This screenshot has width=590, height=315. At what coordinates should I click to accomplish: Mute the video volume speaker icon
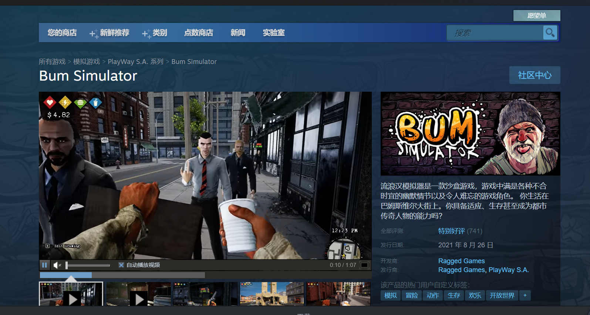click(x=57, y=265)
